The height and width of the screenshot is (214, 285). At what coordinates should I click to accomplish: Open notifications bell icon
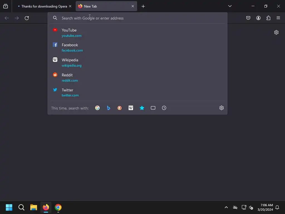point(277,207)
